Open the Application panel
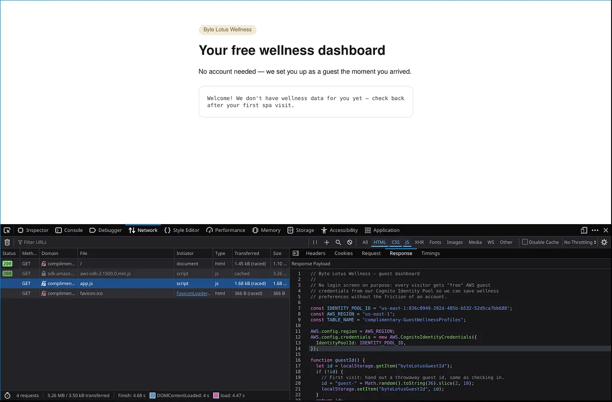The image size is (612, 402). 382,230
